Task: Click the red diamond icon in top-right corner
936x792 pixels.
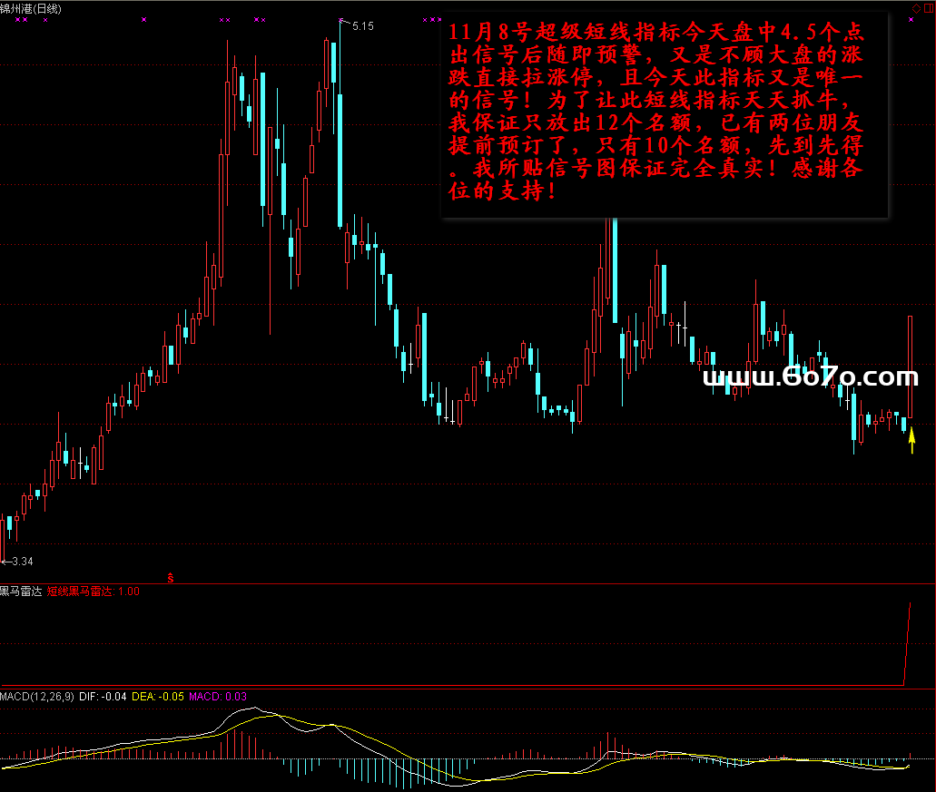Action: pyautogui.click(x=914, y=8)
